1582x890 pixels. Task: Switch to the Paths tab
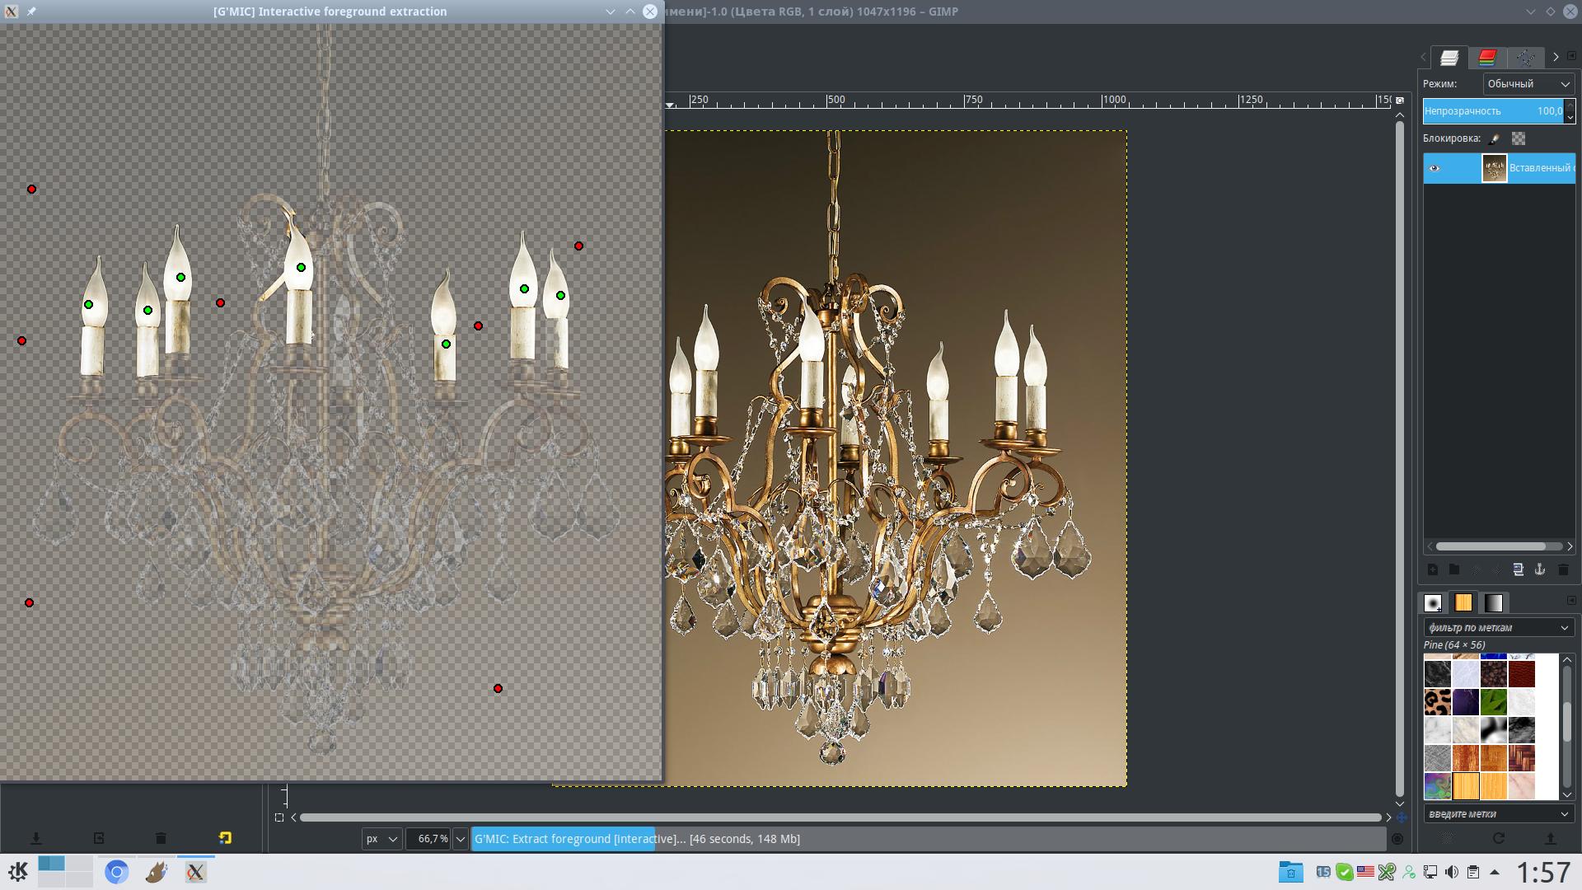(1525, 57)
